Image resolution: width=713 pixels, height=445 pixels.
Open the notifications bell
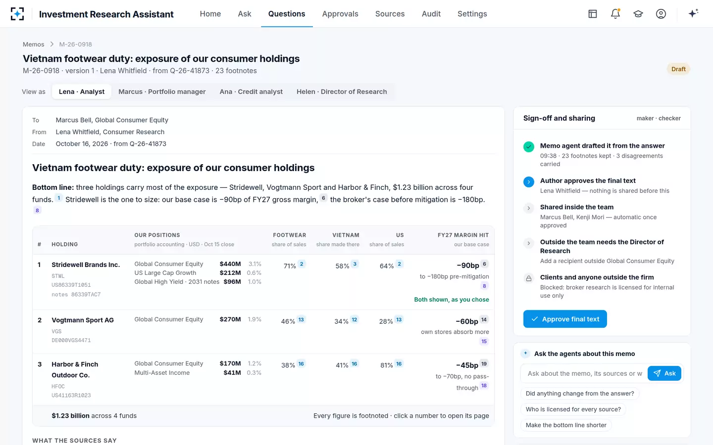(x=615, y=14)
